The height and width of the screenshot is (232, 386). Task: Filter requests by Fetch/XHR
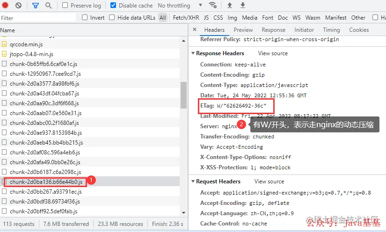(x=186, y=18)
